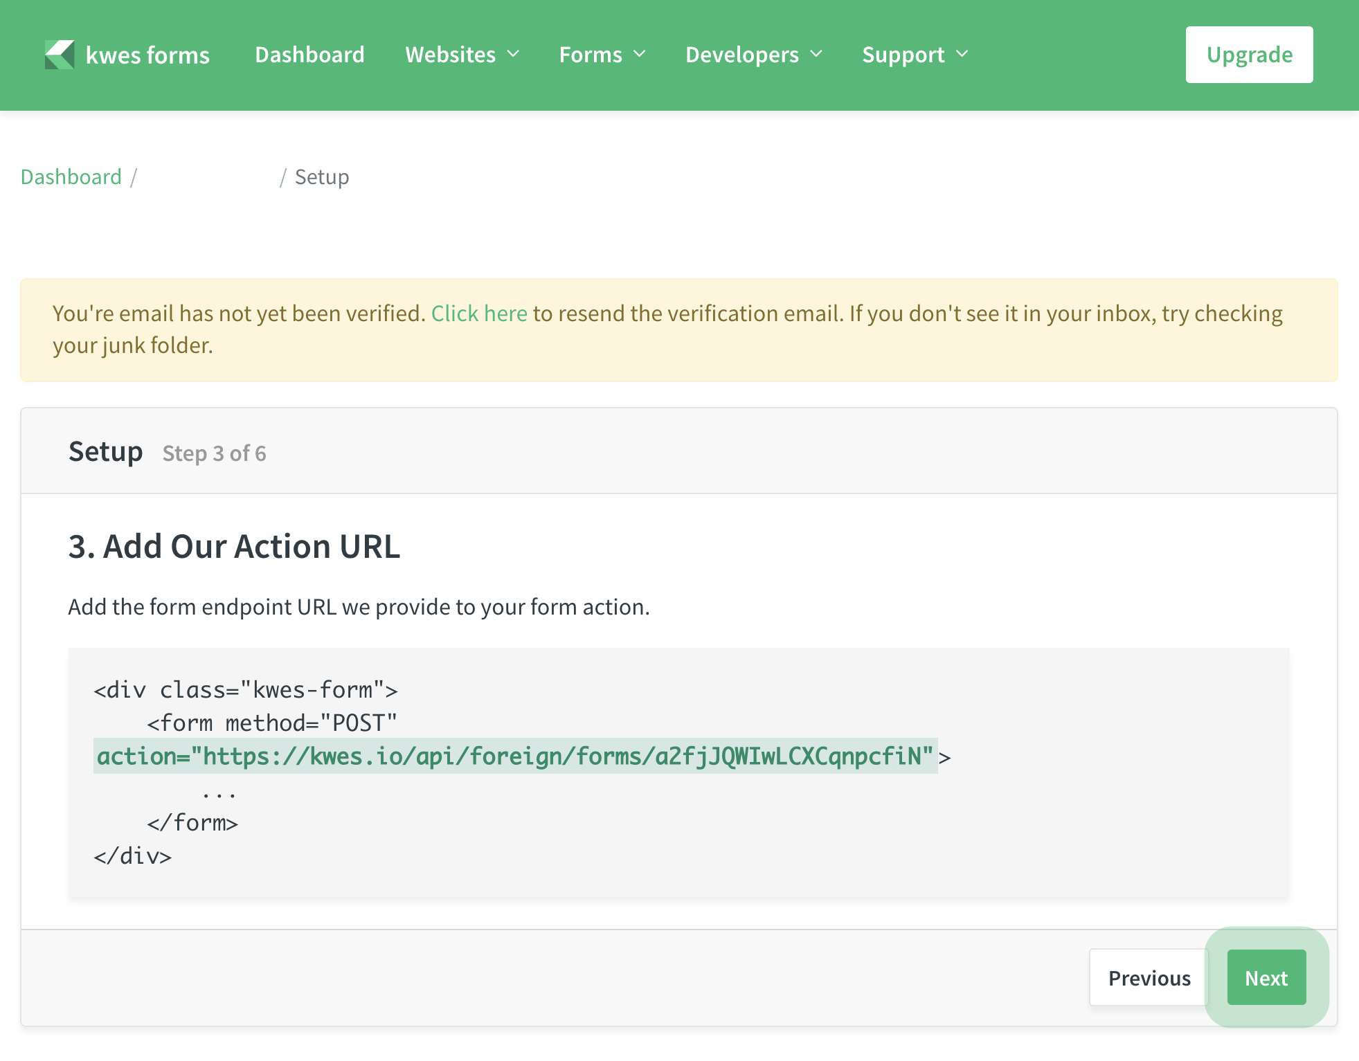Click here to resend verification email
1359x1061 pixels.
click(479, 314)
